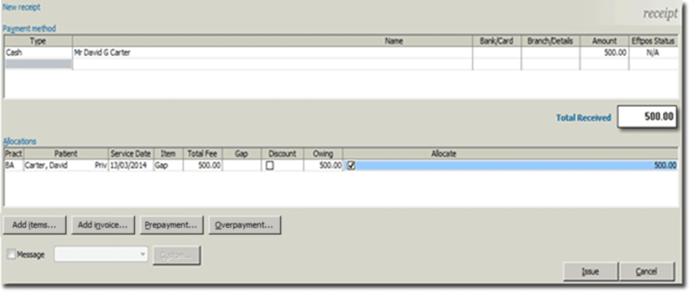Viewport: 689px width, 291px height.
Task: Select the Eftpos Status column header
Action: tap(654, 41)
